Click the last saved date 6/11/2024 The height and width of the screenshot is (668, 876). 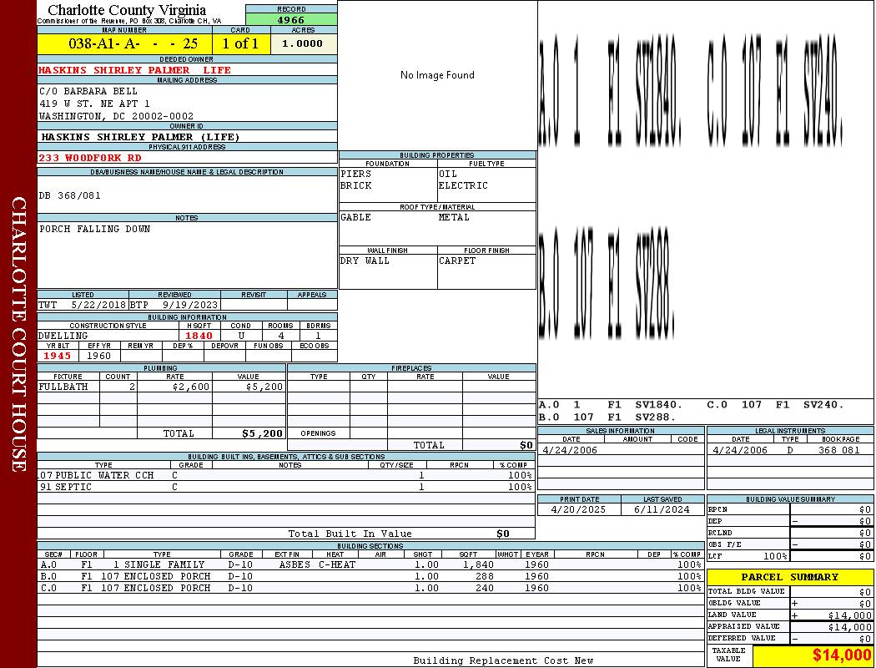pos(662,510)
